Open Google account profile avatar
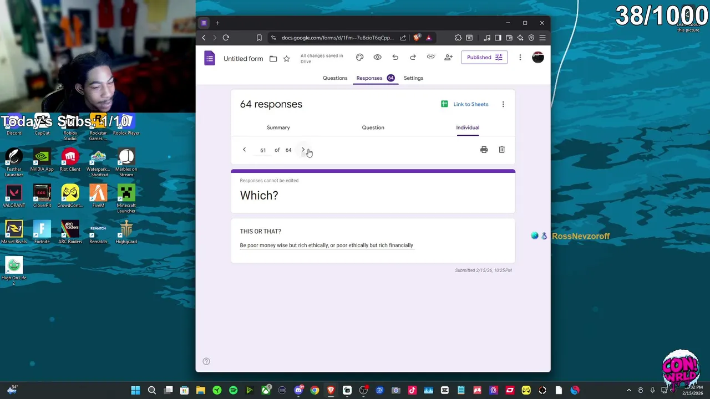This screenshot has height=399, width=710. [538, 57]
